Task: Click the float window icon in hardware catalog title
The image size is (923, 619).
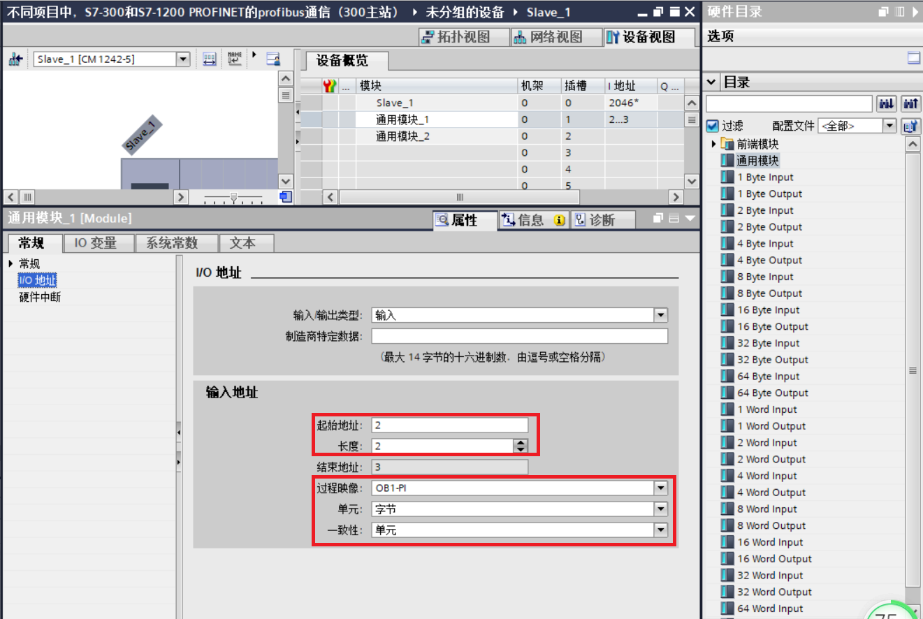Action: click(x=884, y=12)
